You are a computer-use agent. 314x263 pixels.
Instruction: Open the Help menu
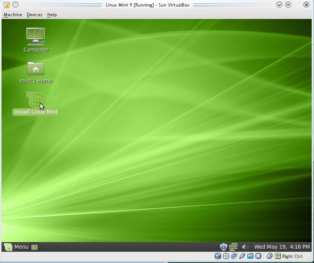pyautogui.click(x=52, y=15)
